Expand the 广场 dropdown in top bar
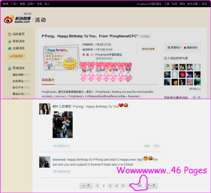This screenshot has height=193, width=211. point(14,4)
